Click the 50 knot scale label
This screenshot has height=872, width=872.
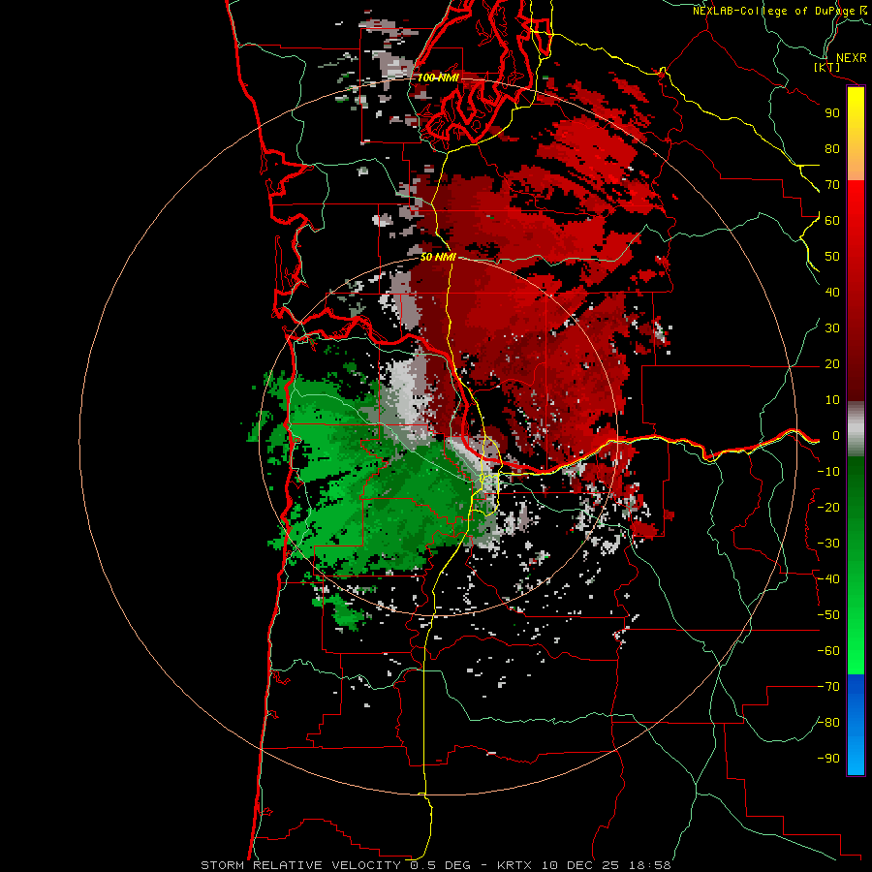coord(832,257)
